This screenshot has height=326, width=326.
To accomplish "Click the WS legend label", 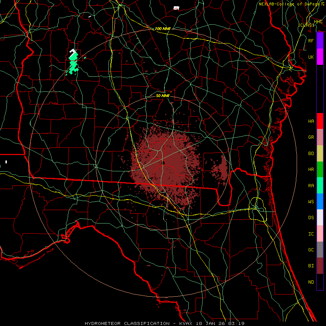I will pyautogui.click(x=311, y=202).
